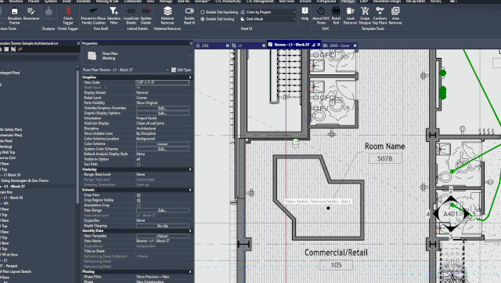Toggle Crop Region Visible checkbox

(x=139, y=201)
